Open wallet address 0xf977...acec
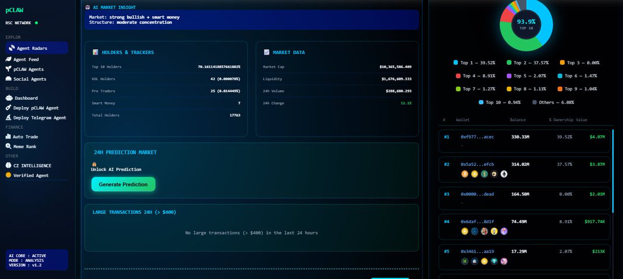 [x=477, y=137]
